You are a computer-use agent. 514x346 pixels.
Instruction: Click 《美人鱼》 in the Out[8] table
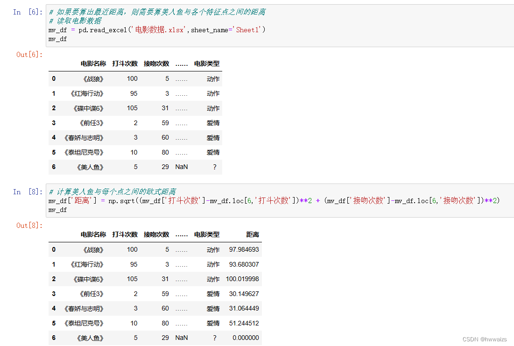pos(90,338)
